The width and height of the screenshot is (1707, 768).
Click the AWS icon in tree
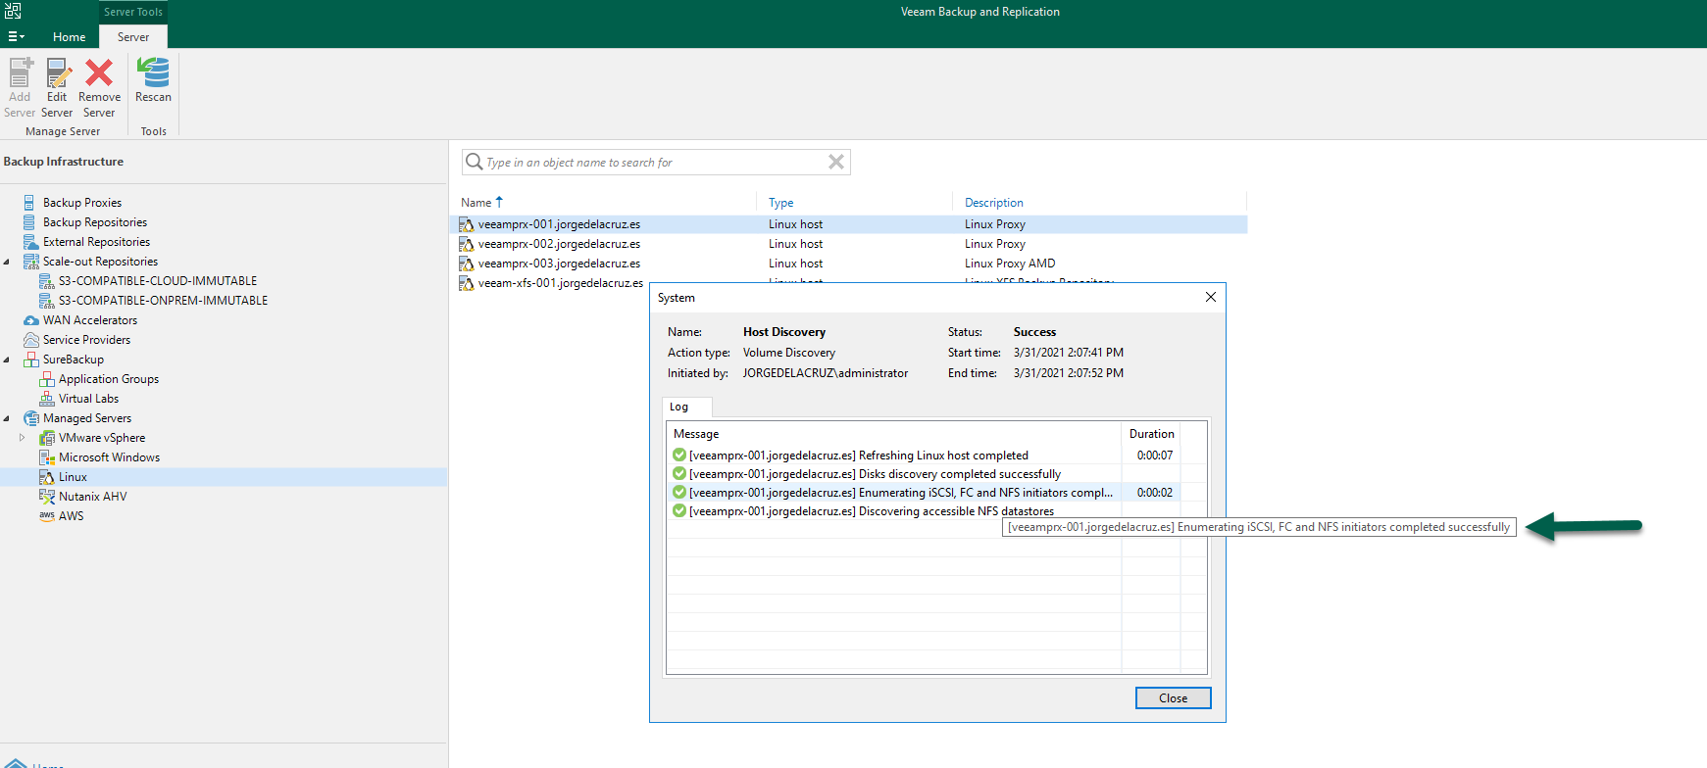[x=46, y=515]
